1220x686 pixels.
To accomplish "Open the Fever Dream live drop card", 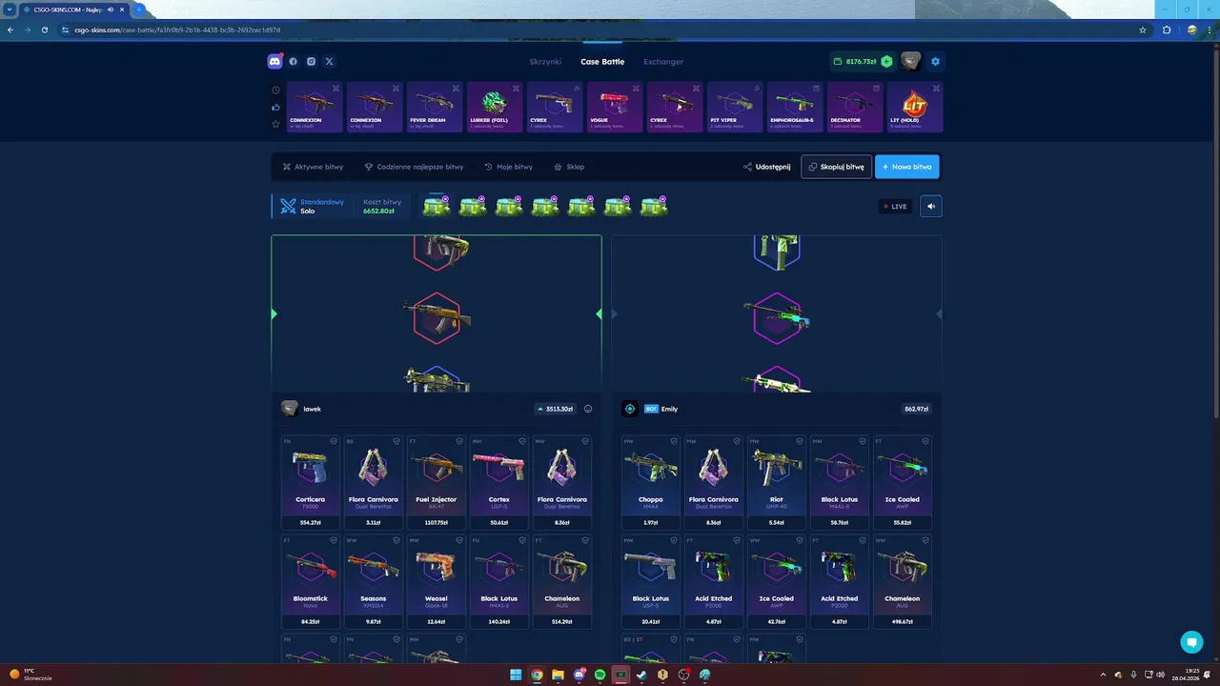I will pyautogui.click(x=435, y=107).
